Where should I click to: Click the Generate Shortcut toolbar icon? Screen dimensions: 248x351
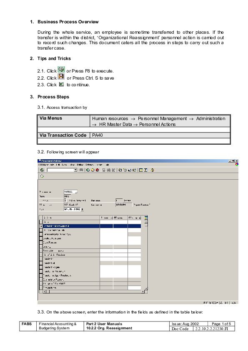pos(146,170)
